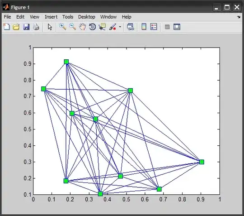The height and width of the screenshot is (216, 244).
Task: Open a file with the folder icon
Action: [16, 27]
